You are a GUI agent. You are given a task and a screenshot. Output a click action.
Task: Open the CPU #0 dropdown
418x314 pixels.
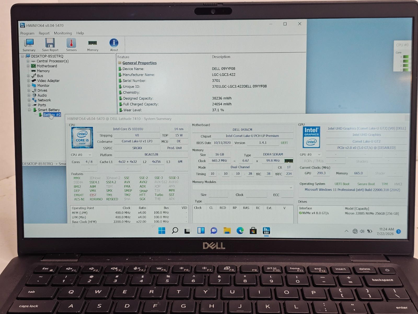click(81, 155)
